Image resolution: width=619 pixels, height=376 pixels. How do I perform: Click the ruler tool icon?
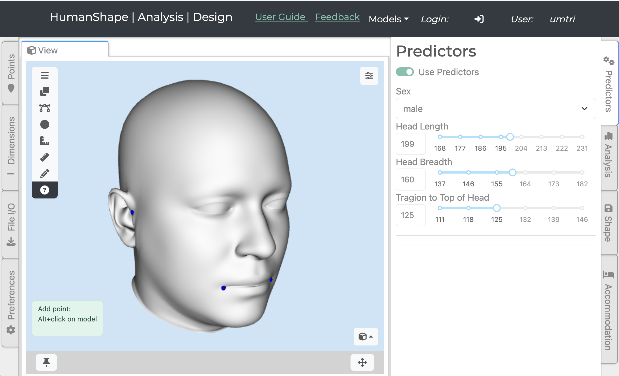(x=45, y=157)
